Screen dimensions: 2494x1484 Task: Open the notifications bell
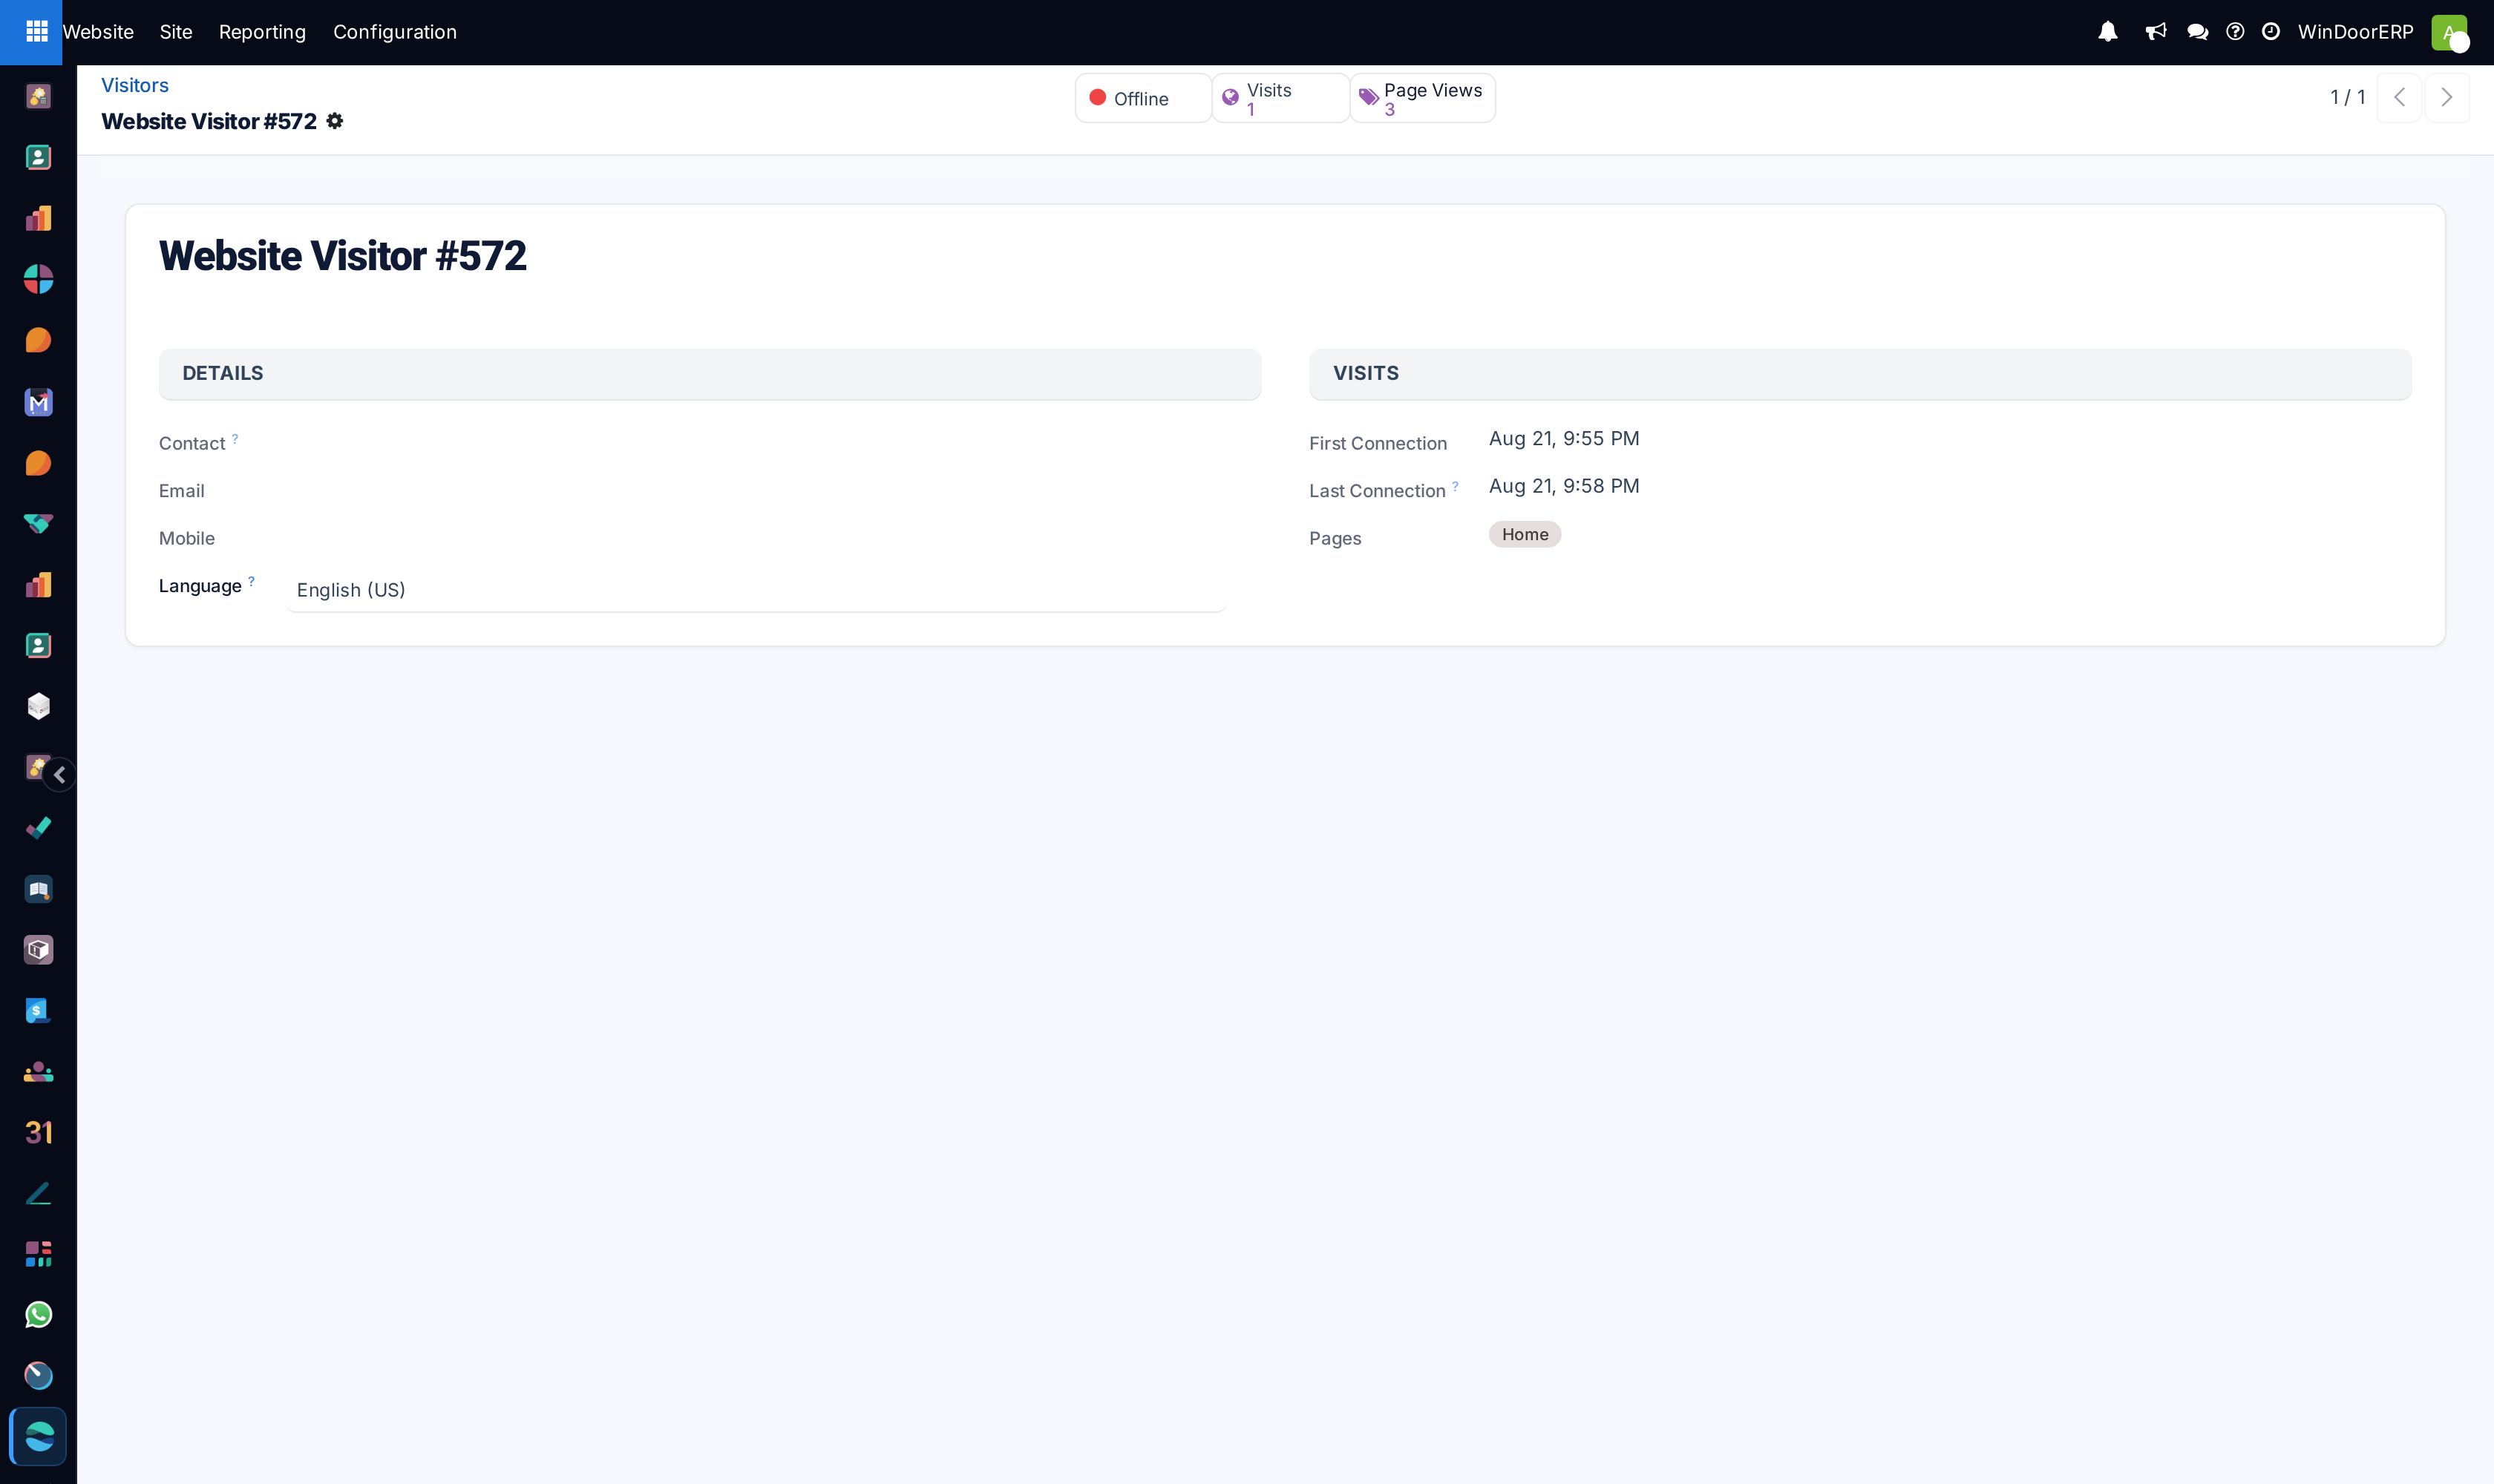tap(2108, 32)
